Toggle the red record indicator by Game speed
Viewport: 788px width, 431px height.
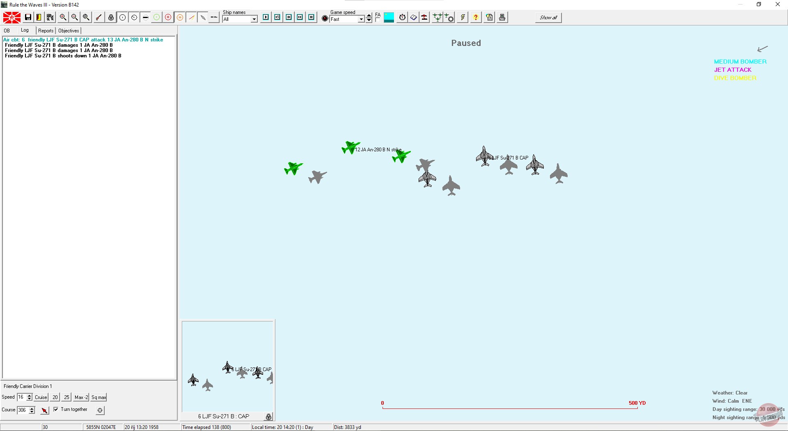325,18
